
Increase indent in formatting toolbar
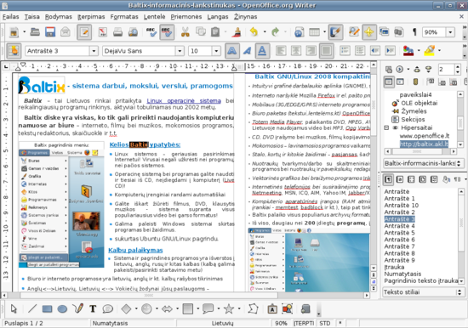pos(391,51)
